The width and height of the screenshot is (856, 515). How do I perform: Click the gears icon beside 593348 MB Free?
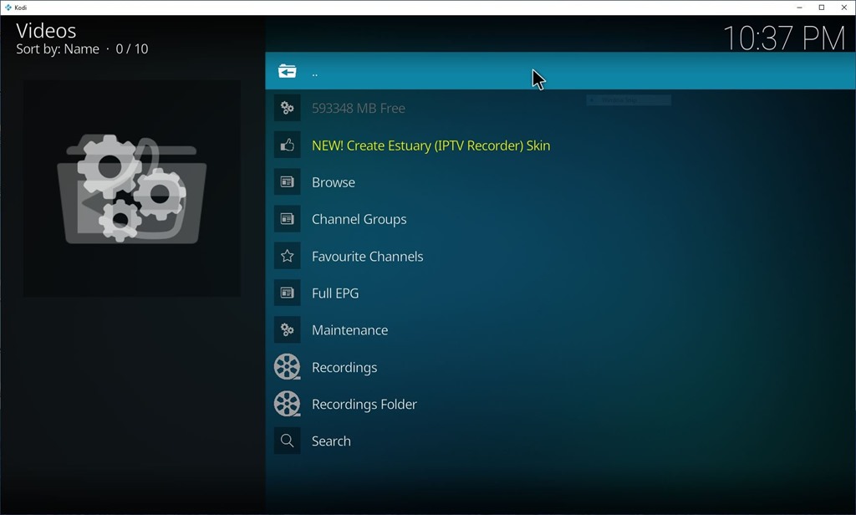pos(287,108)
